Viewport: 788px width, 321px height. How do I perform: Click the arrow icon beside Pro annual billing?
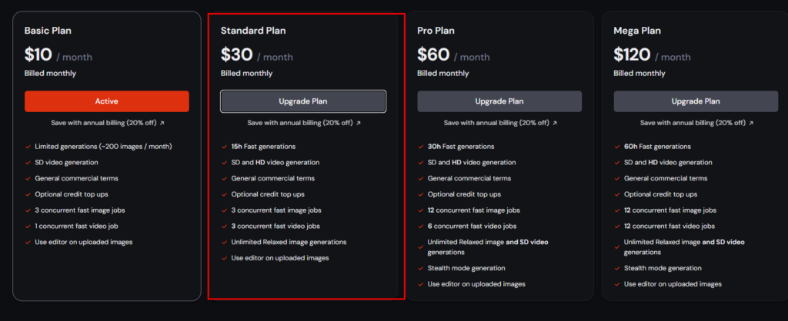pyautogui.click(x=555, y=123)
